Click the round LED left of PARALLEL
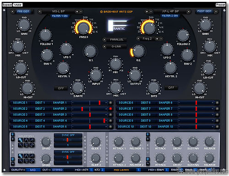The height and width of the screenshot is (176, 229). [104, 40]
